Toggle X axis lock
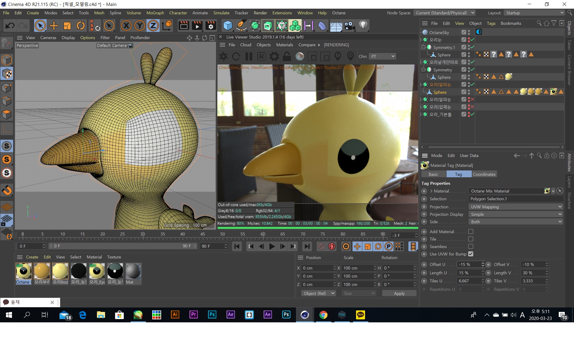 pos(126,26)
